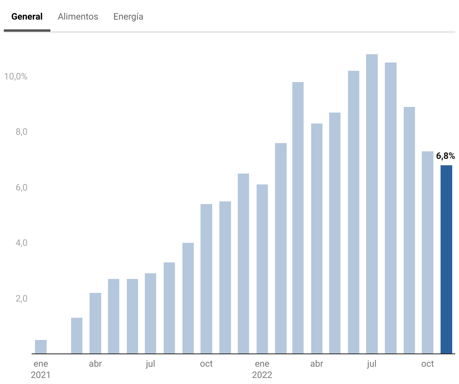Click the October 2022 bar
This screenshot has height=384, width=459.
[427, 252]
